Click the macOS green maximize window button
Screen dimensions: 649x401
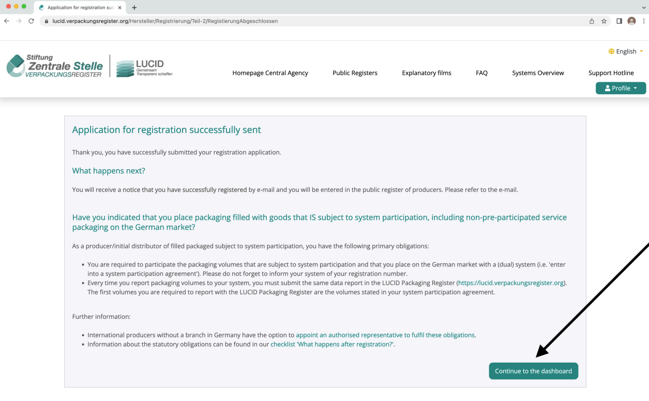[24, 6]
